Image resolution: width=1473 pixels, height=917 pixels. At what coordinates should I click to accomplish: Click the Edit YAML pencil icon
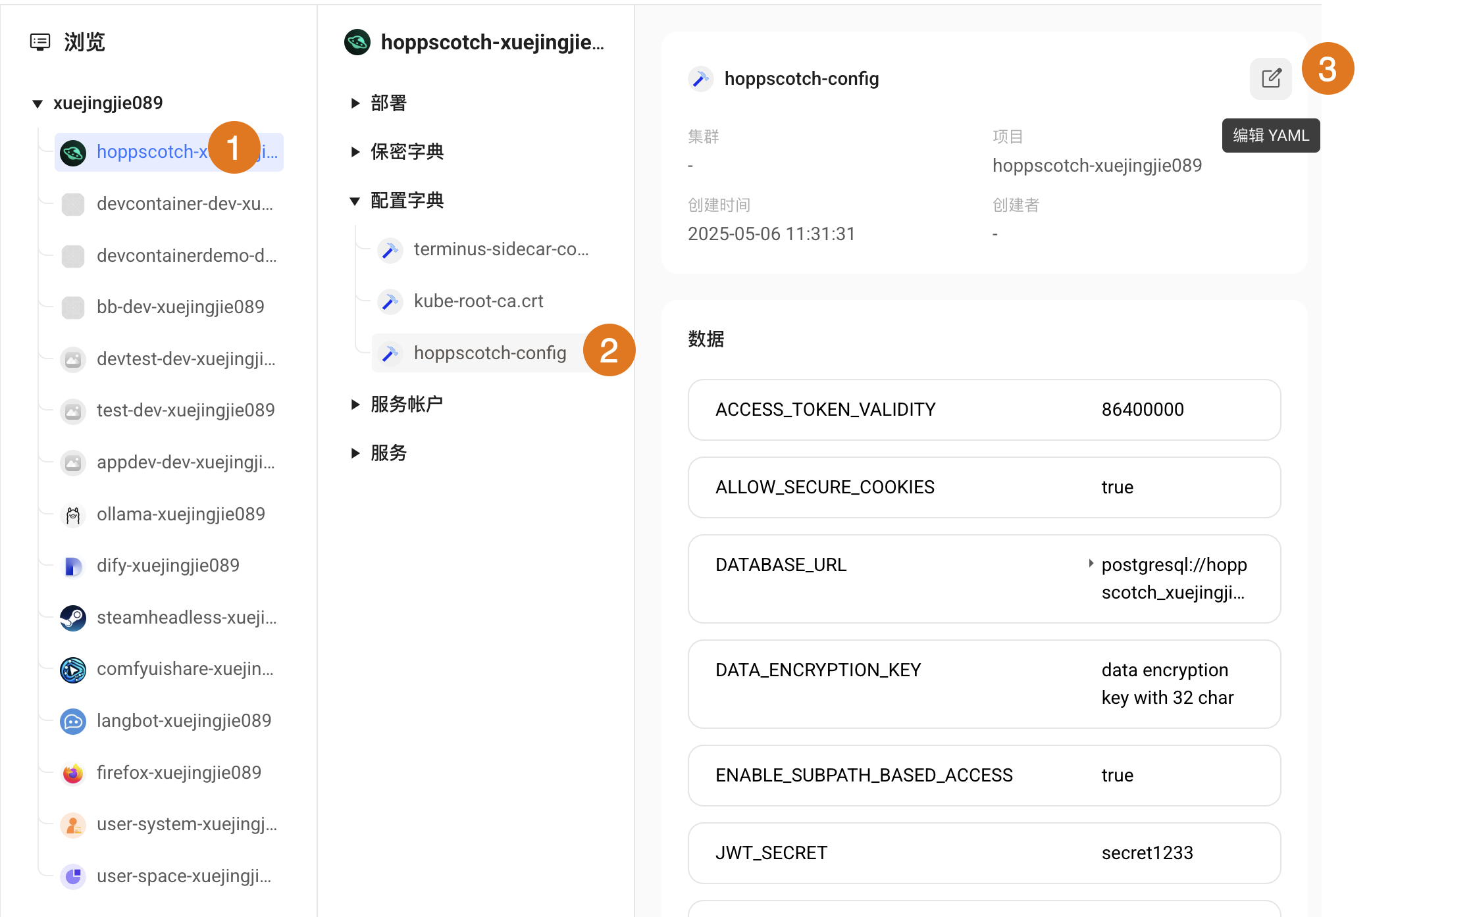[1270, 79]
